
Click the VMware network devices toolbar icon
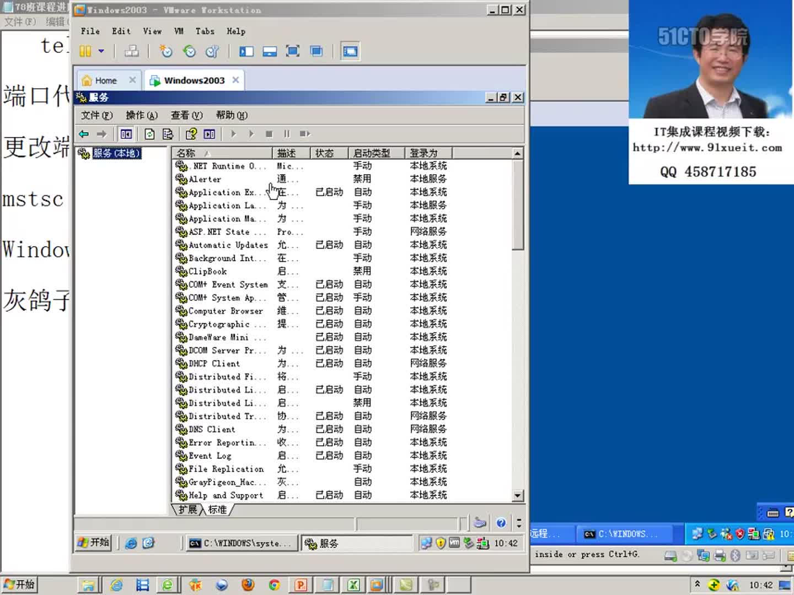tap(131, 51)
